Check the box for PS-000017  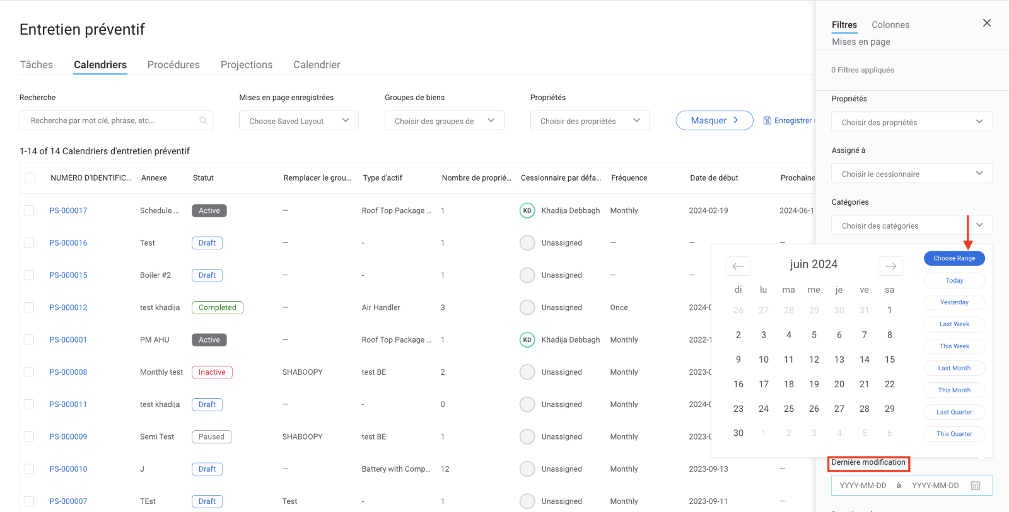29,210
